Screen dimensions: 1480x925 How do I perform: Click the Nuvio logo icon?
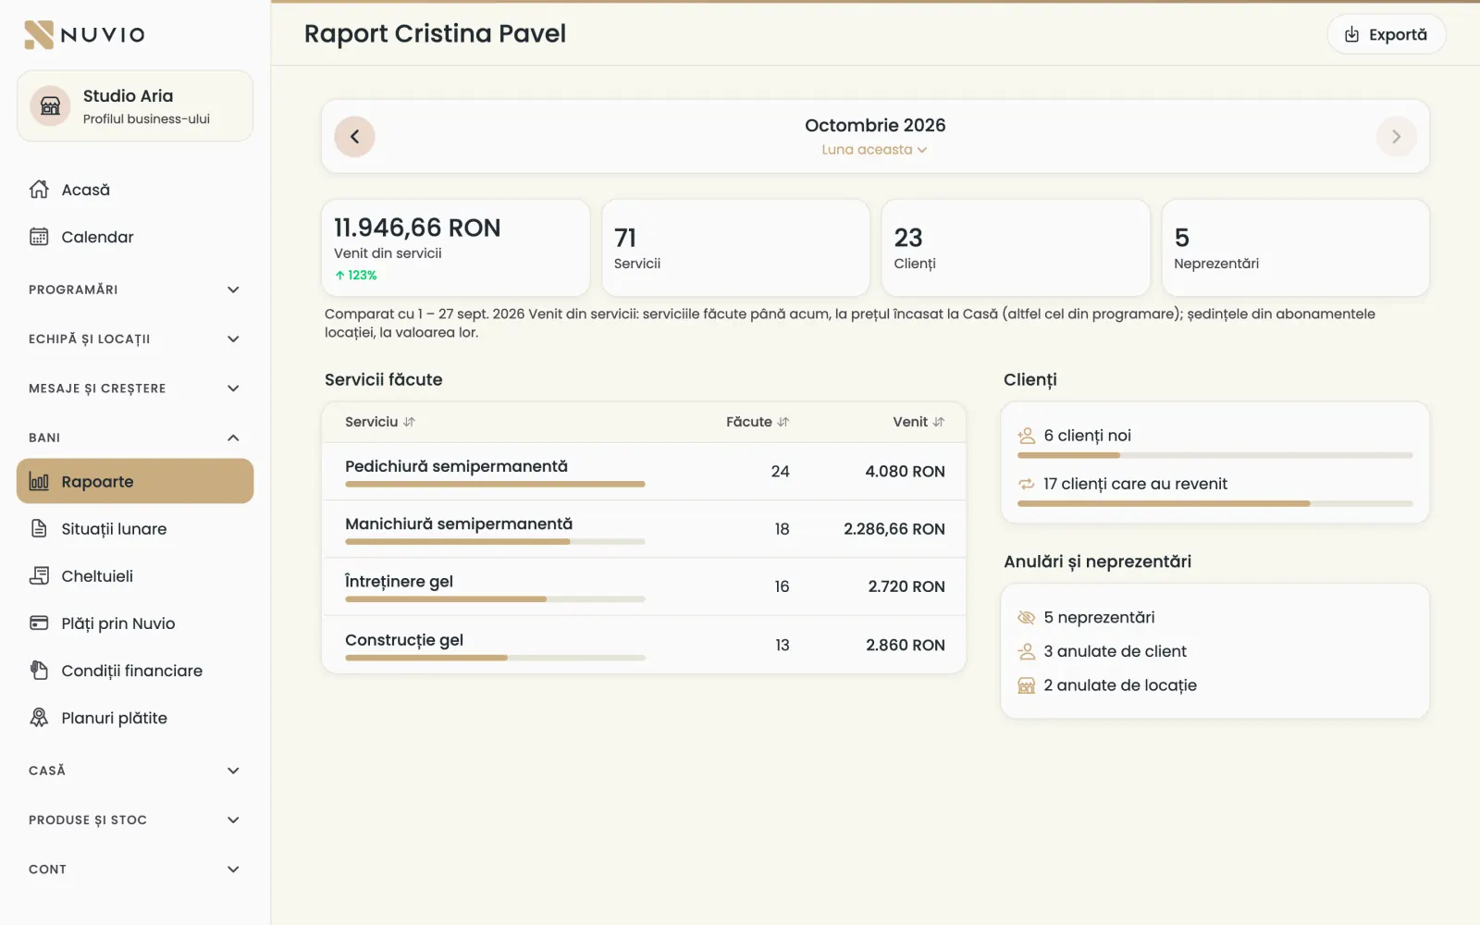[39, 34]
